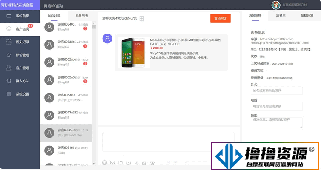321x170 pixels.
Task: Open the 黑名单 tab
Action: click(x=281, y=16)
